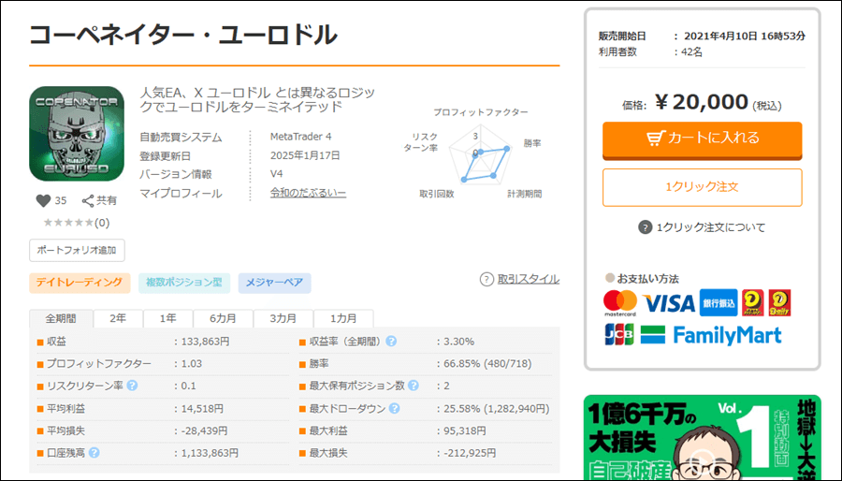The image size is (842, 481).
Task: Click the デイトレーディング tag
Action: pyautogui.click(x=80, y=283)
